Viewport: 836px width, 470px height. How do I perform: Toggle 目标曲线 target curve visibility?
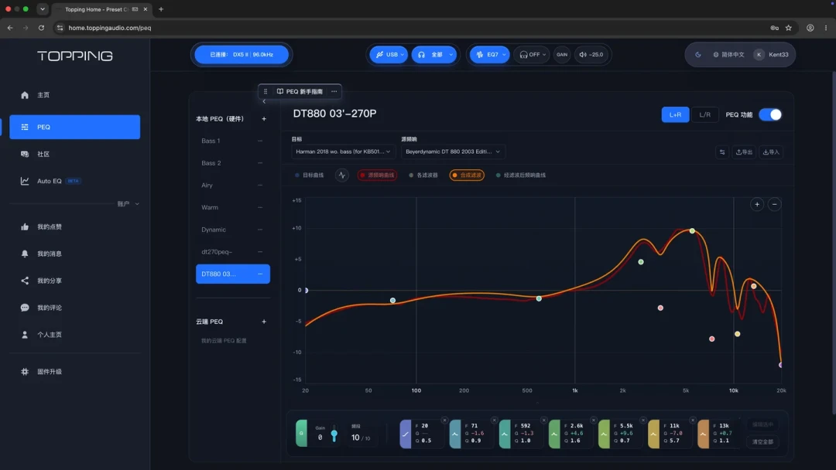point(309,175)
